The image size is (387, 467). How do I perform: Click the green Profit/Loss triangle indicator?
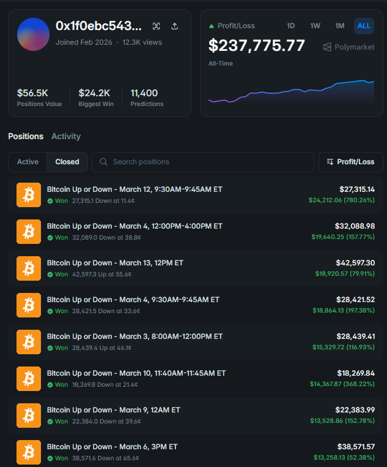click(212, 26)
